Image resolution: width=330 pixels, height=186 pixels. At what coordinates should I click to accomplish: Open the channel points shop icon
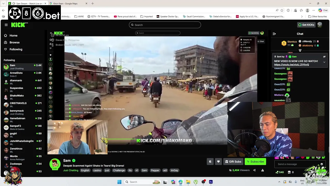[x=289, y=172]
